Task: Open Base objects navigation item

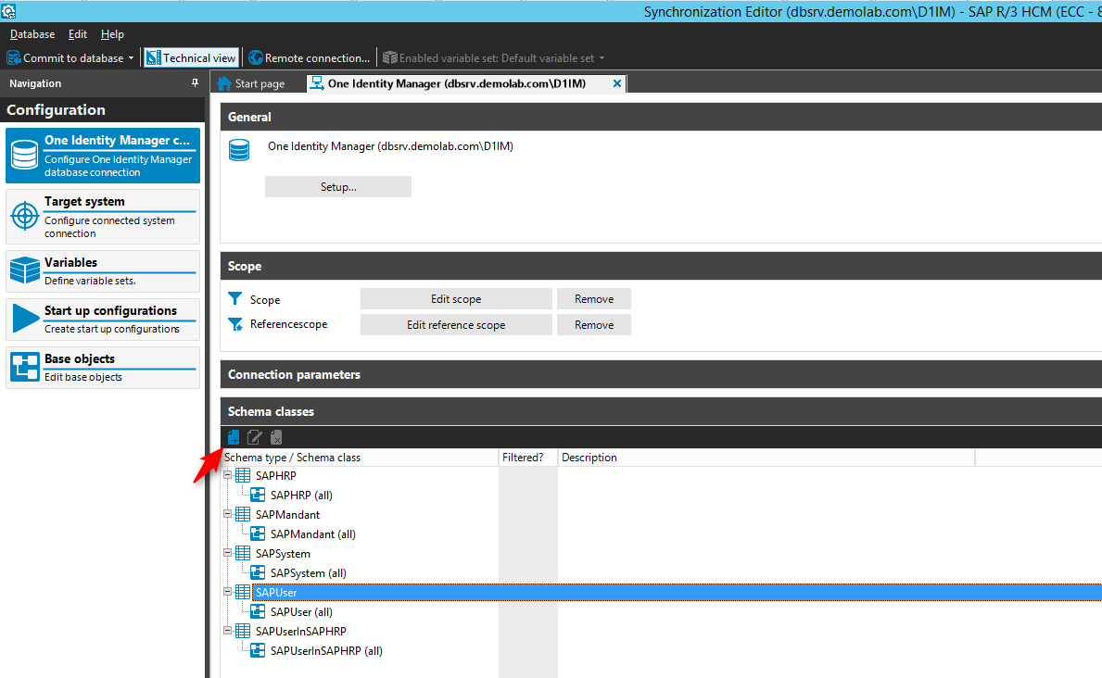Action: tap(103, 367)
